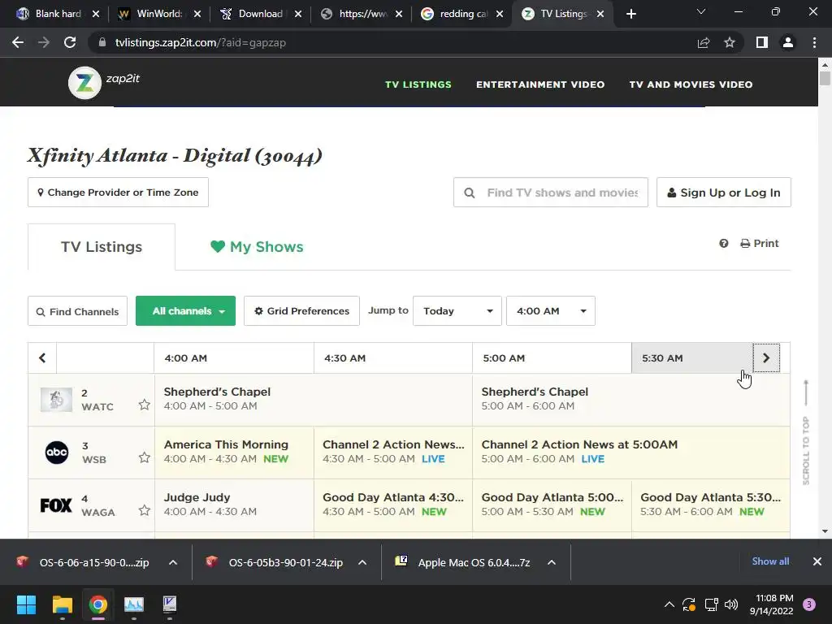Click the WATC channel logo
This screenshot has height=624, width=832.
pyautogui.click(x=56, y=400)
